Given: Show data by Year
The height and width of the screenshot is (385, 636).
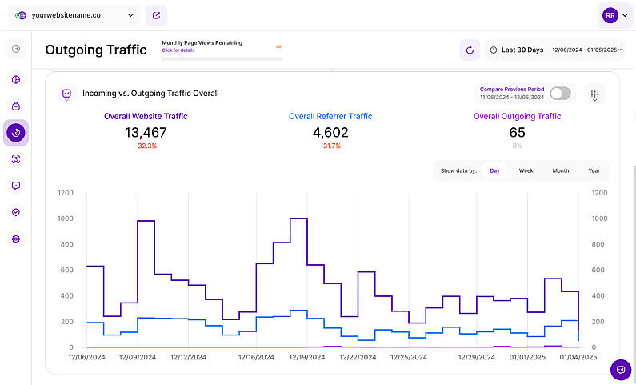Looking at the screenshot, I should coord(594,170).
